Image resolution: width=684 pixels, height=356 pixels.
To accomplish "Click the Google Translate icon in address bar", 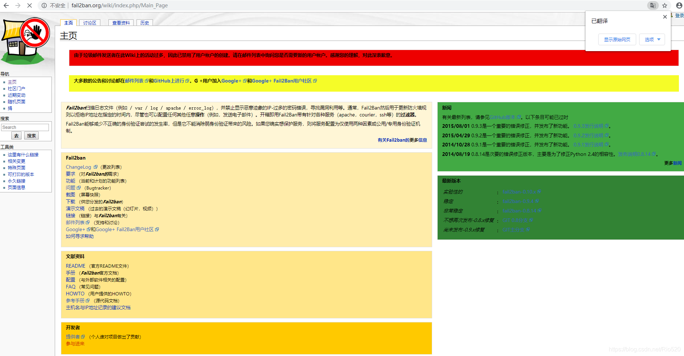I will [653, 5].
